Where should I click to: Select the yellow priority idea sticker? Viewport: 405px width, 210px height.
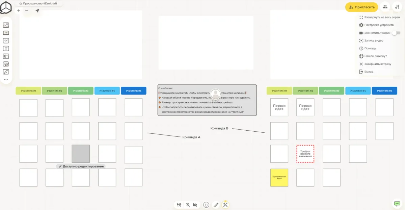(279, 178)
